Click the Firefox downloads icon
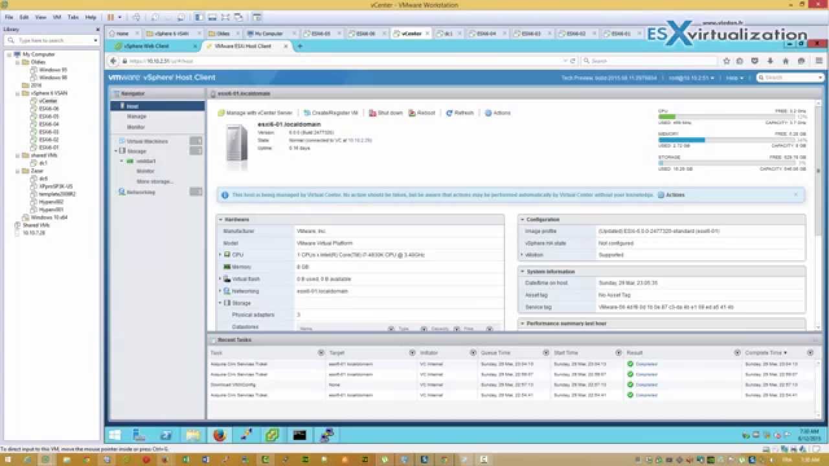 point(771,61)
